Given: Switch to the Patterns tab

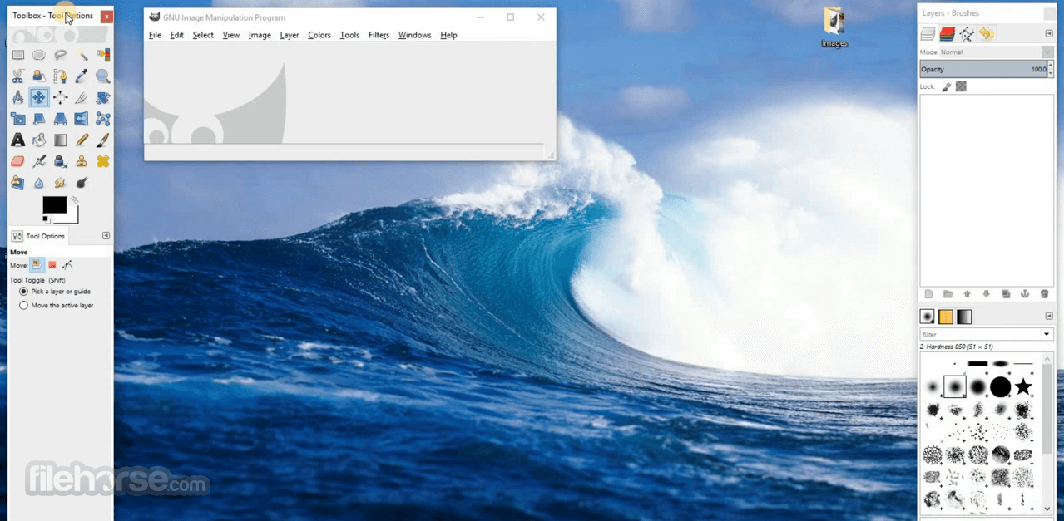Looking at the screenshot, I should click(x=946, y=317).
